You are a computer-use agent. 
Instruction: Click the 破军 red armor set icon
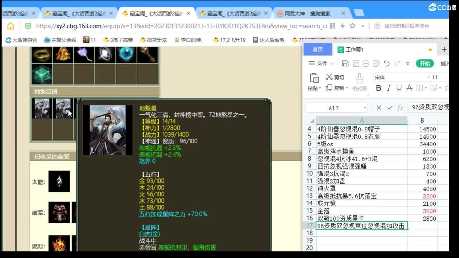pos(59,212)
